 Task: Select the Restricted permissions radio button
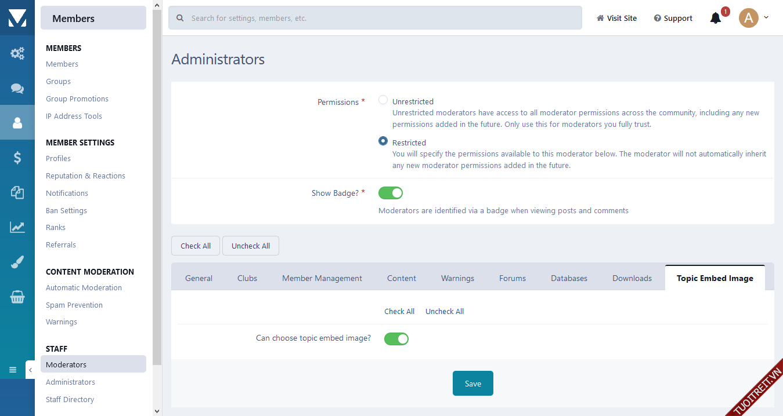383,141
